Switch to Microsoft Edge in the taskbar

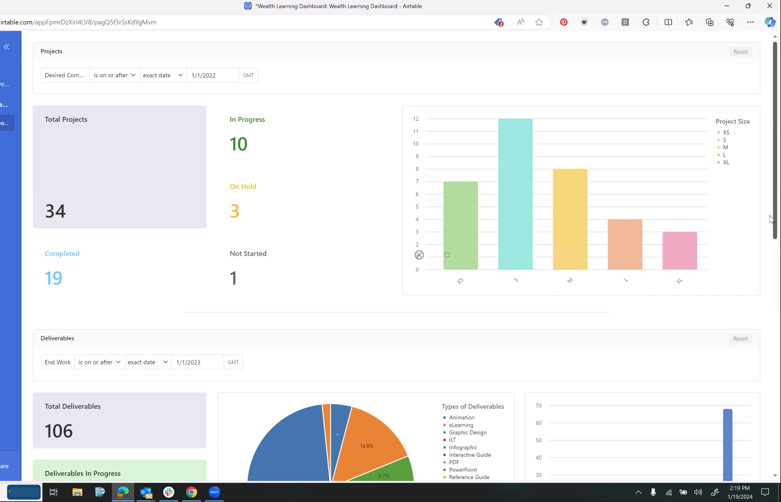click(x=123, y=492)
